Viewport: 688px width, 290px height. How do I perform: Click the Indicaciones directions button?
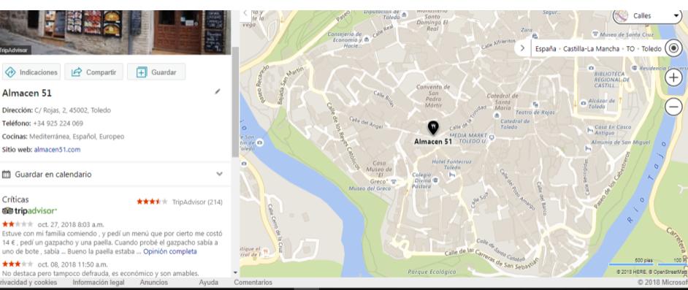pos(31,72)
